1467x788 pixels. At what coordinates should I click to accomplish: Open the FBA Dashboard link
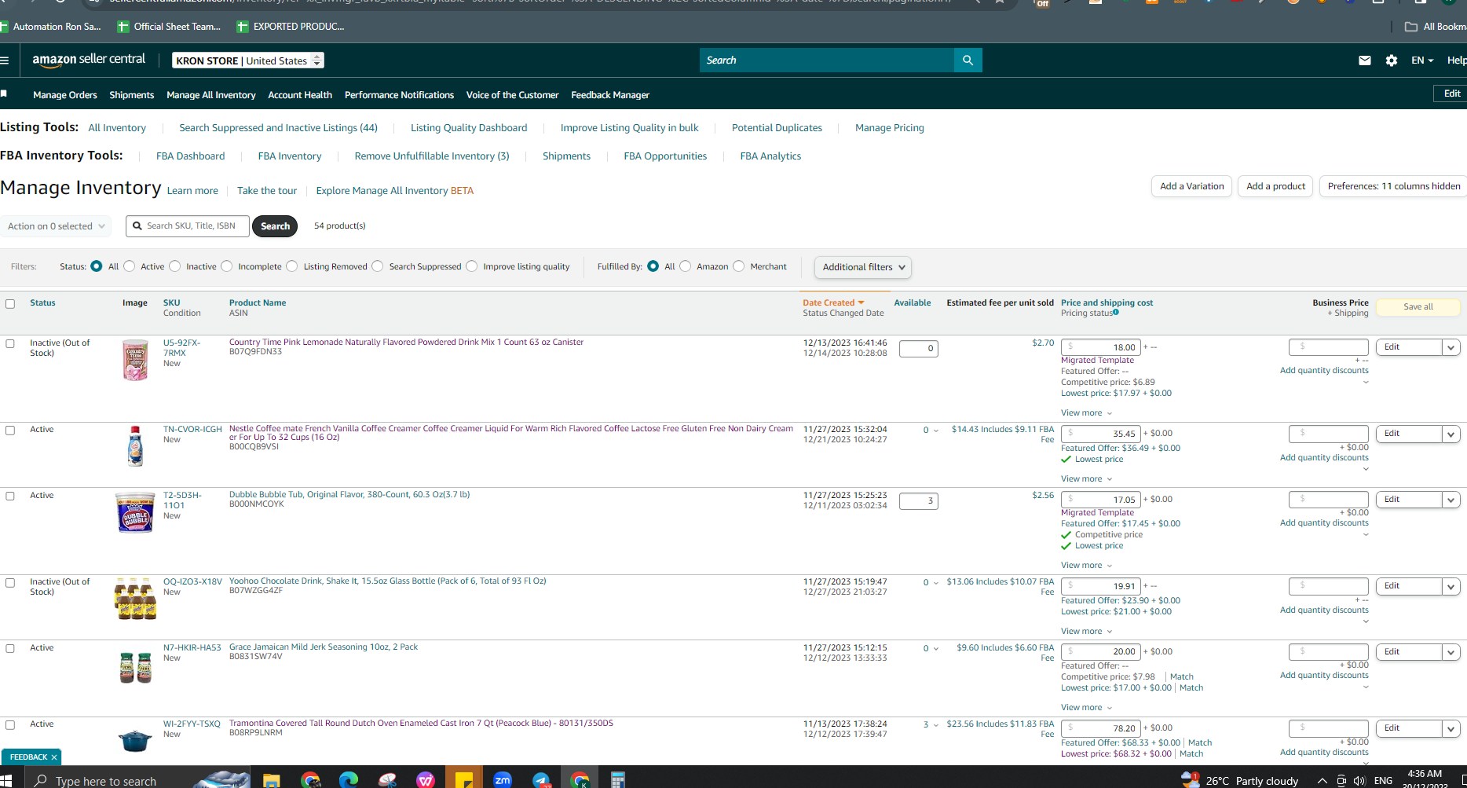[x=190, y=156]
